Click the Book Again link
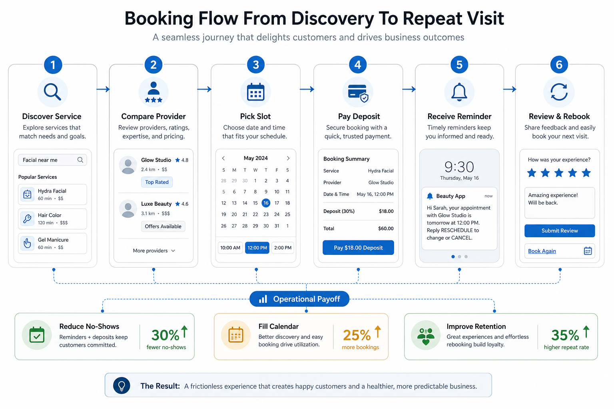The width and height of the screenshot is (614, 409). click(542, 251)
